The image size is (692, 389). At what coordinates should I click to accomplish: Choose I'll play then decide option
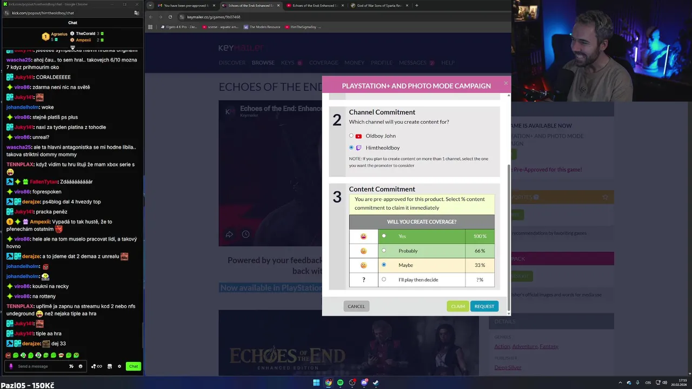384,280
